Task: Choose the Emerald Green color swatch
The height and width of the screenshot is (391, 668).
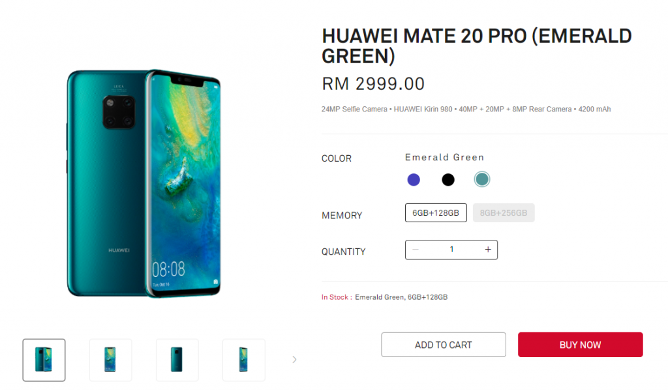Action: click(482, 179)
